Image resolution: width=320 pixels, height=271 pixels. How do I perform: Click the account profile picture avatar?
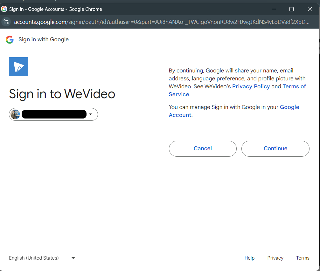[15, 114]
